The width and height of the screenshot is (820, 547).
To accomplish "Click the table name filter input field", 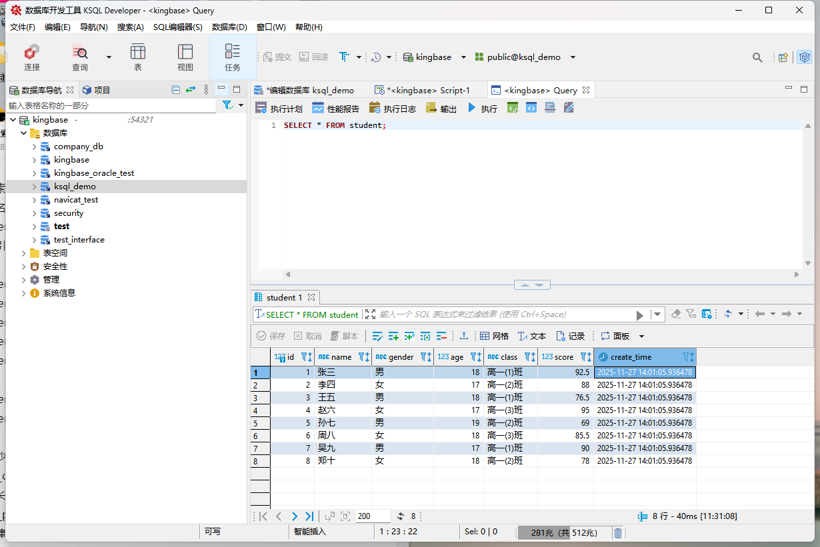I will click(x=110, y=106).
